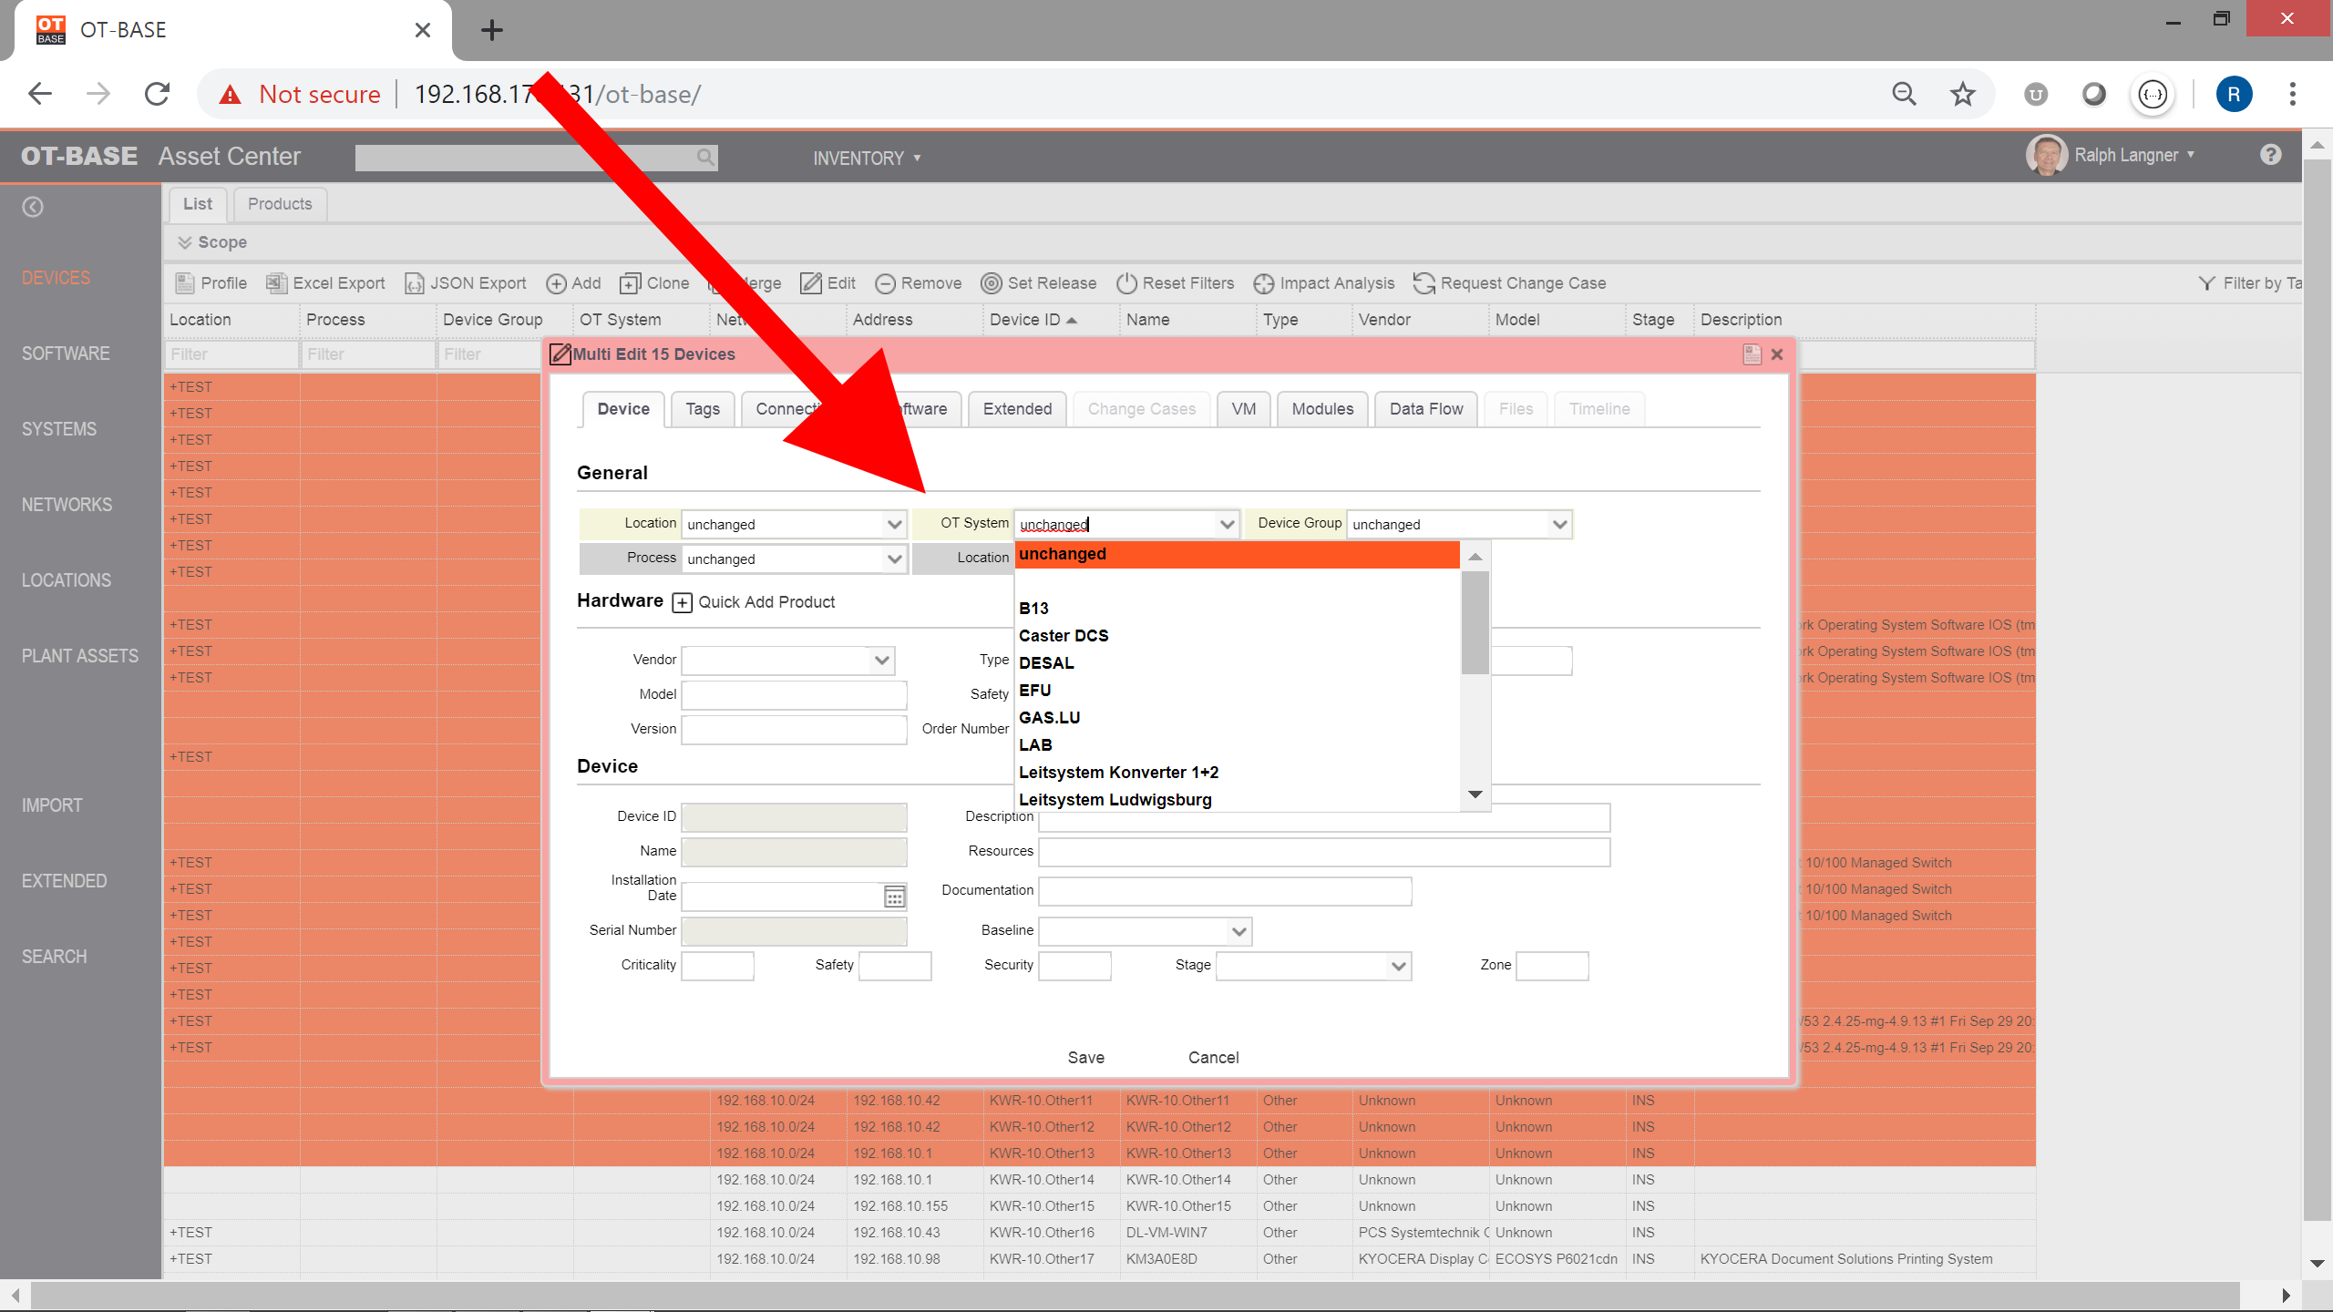
Task: Click the browser reload button
Action: coord(157,94)
